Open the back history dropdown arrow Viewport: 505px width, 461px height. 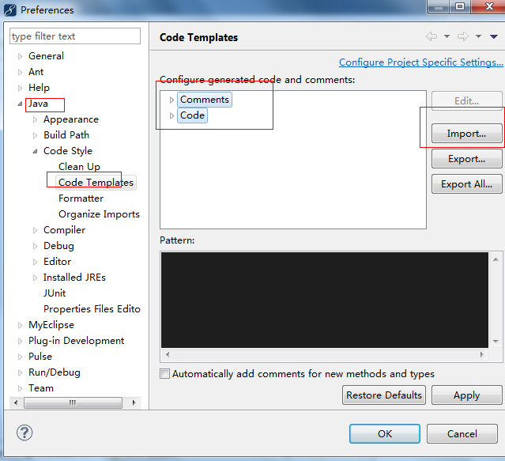tap(447, 36)
